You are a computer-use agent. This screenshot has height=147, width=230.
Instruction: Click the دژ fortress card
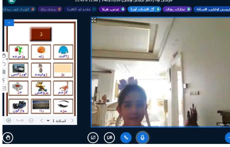coord(19,88)
